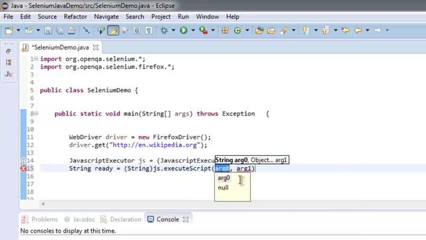Image resolution: width=426 pixels, height=240 pixels.
Task: Click the New Java project toolbar icon
Action: pos(29,30)
